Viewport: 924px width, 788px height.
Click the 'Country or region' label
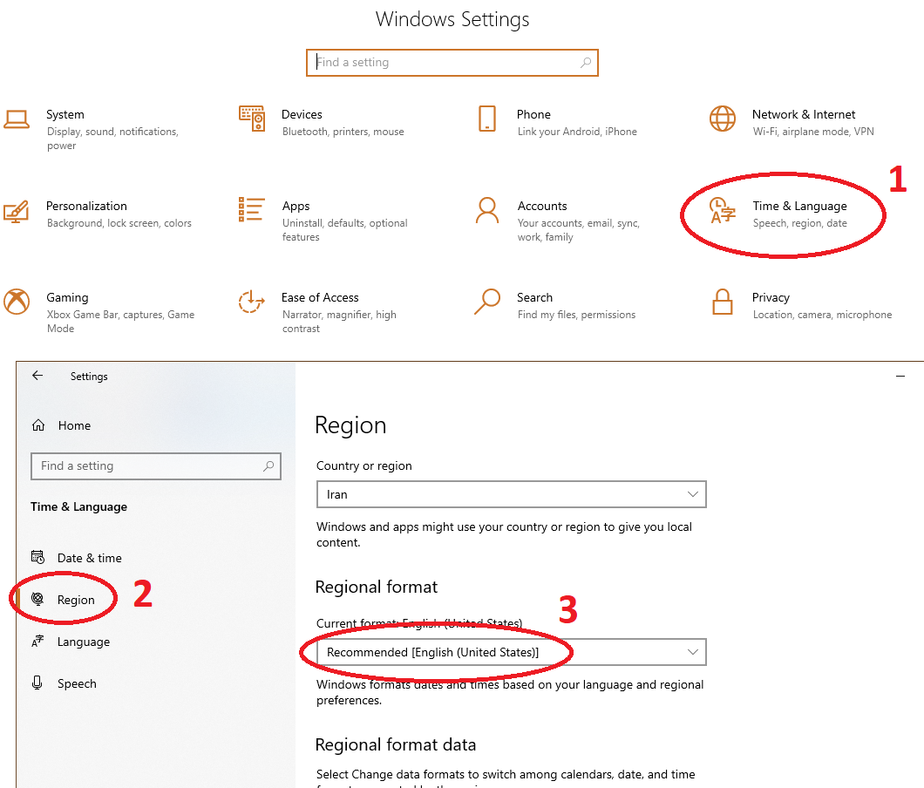click(x=364, y=465)
